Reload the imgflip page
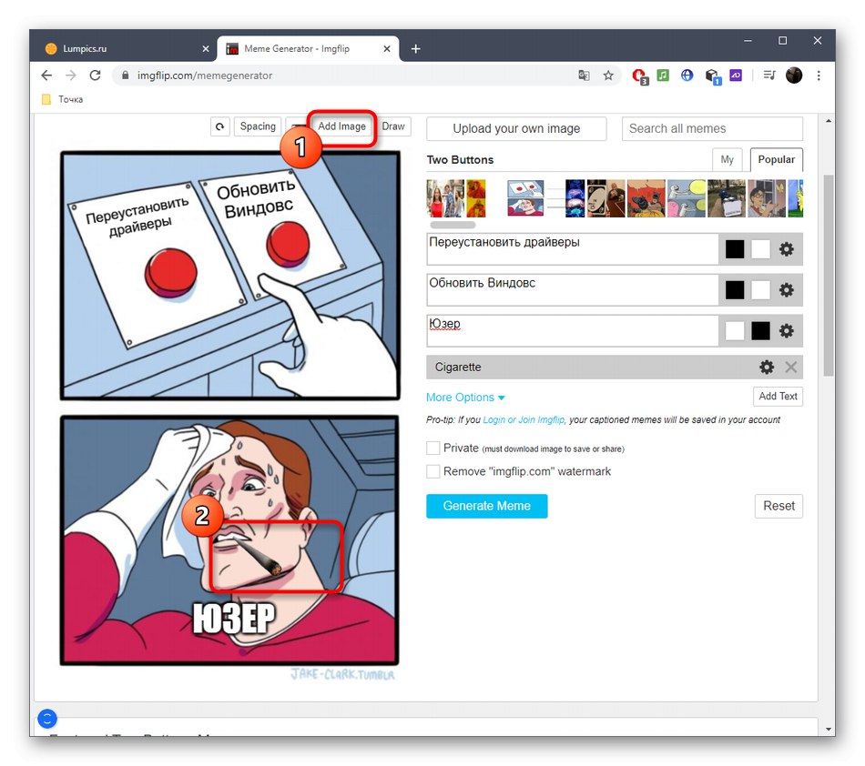The height and width of the screenshot is (766, 865). tap(95, 76)
